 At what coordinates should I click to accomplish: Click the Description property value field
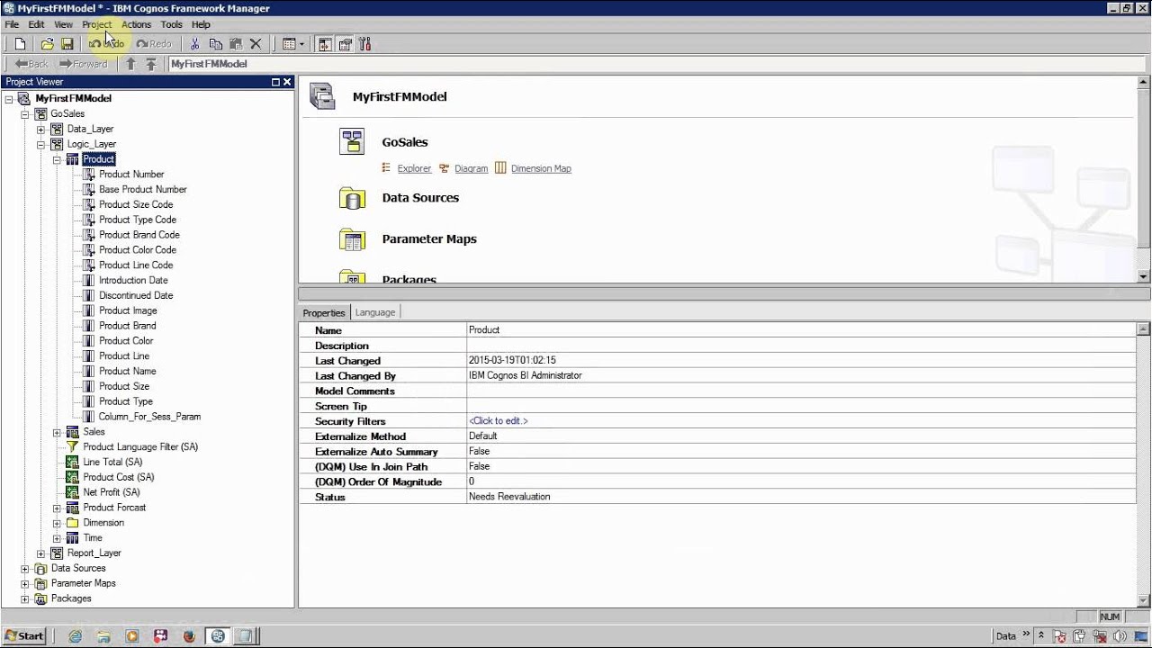click(x=801, y=346)
